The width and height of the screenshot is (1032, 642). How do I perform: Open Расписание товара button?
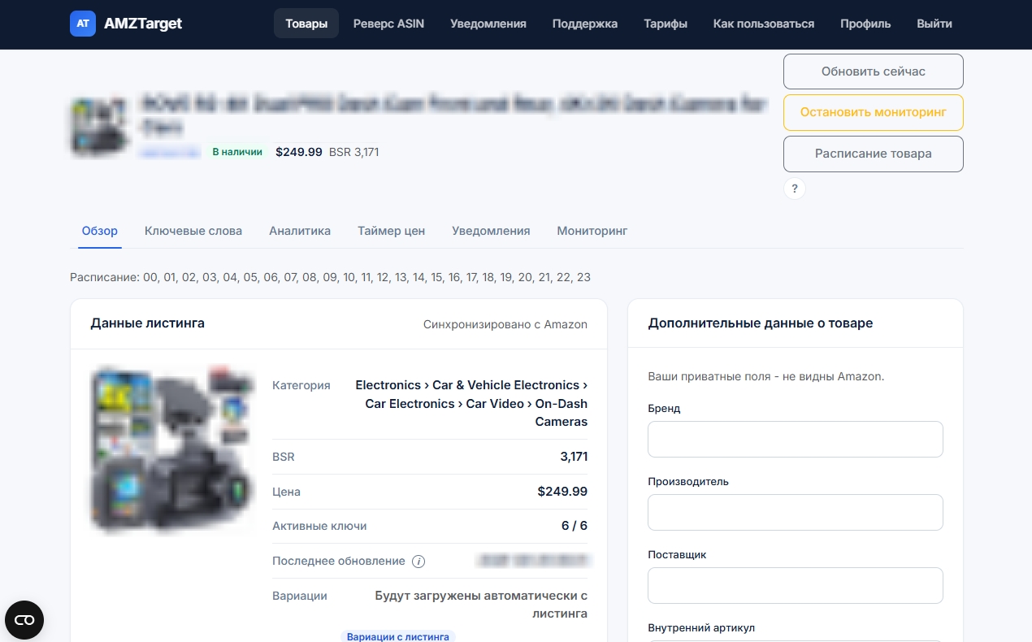(874, 154)
